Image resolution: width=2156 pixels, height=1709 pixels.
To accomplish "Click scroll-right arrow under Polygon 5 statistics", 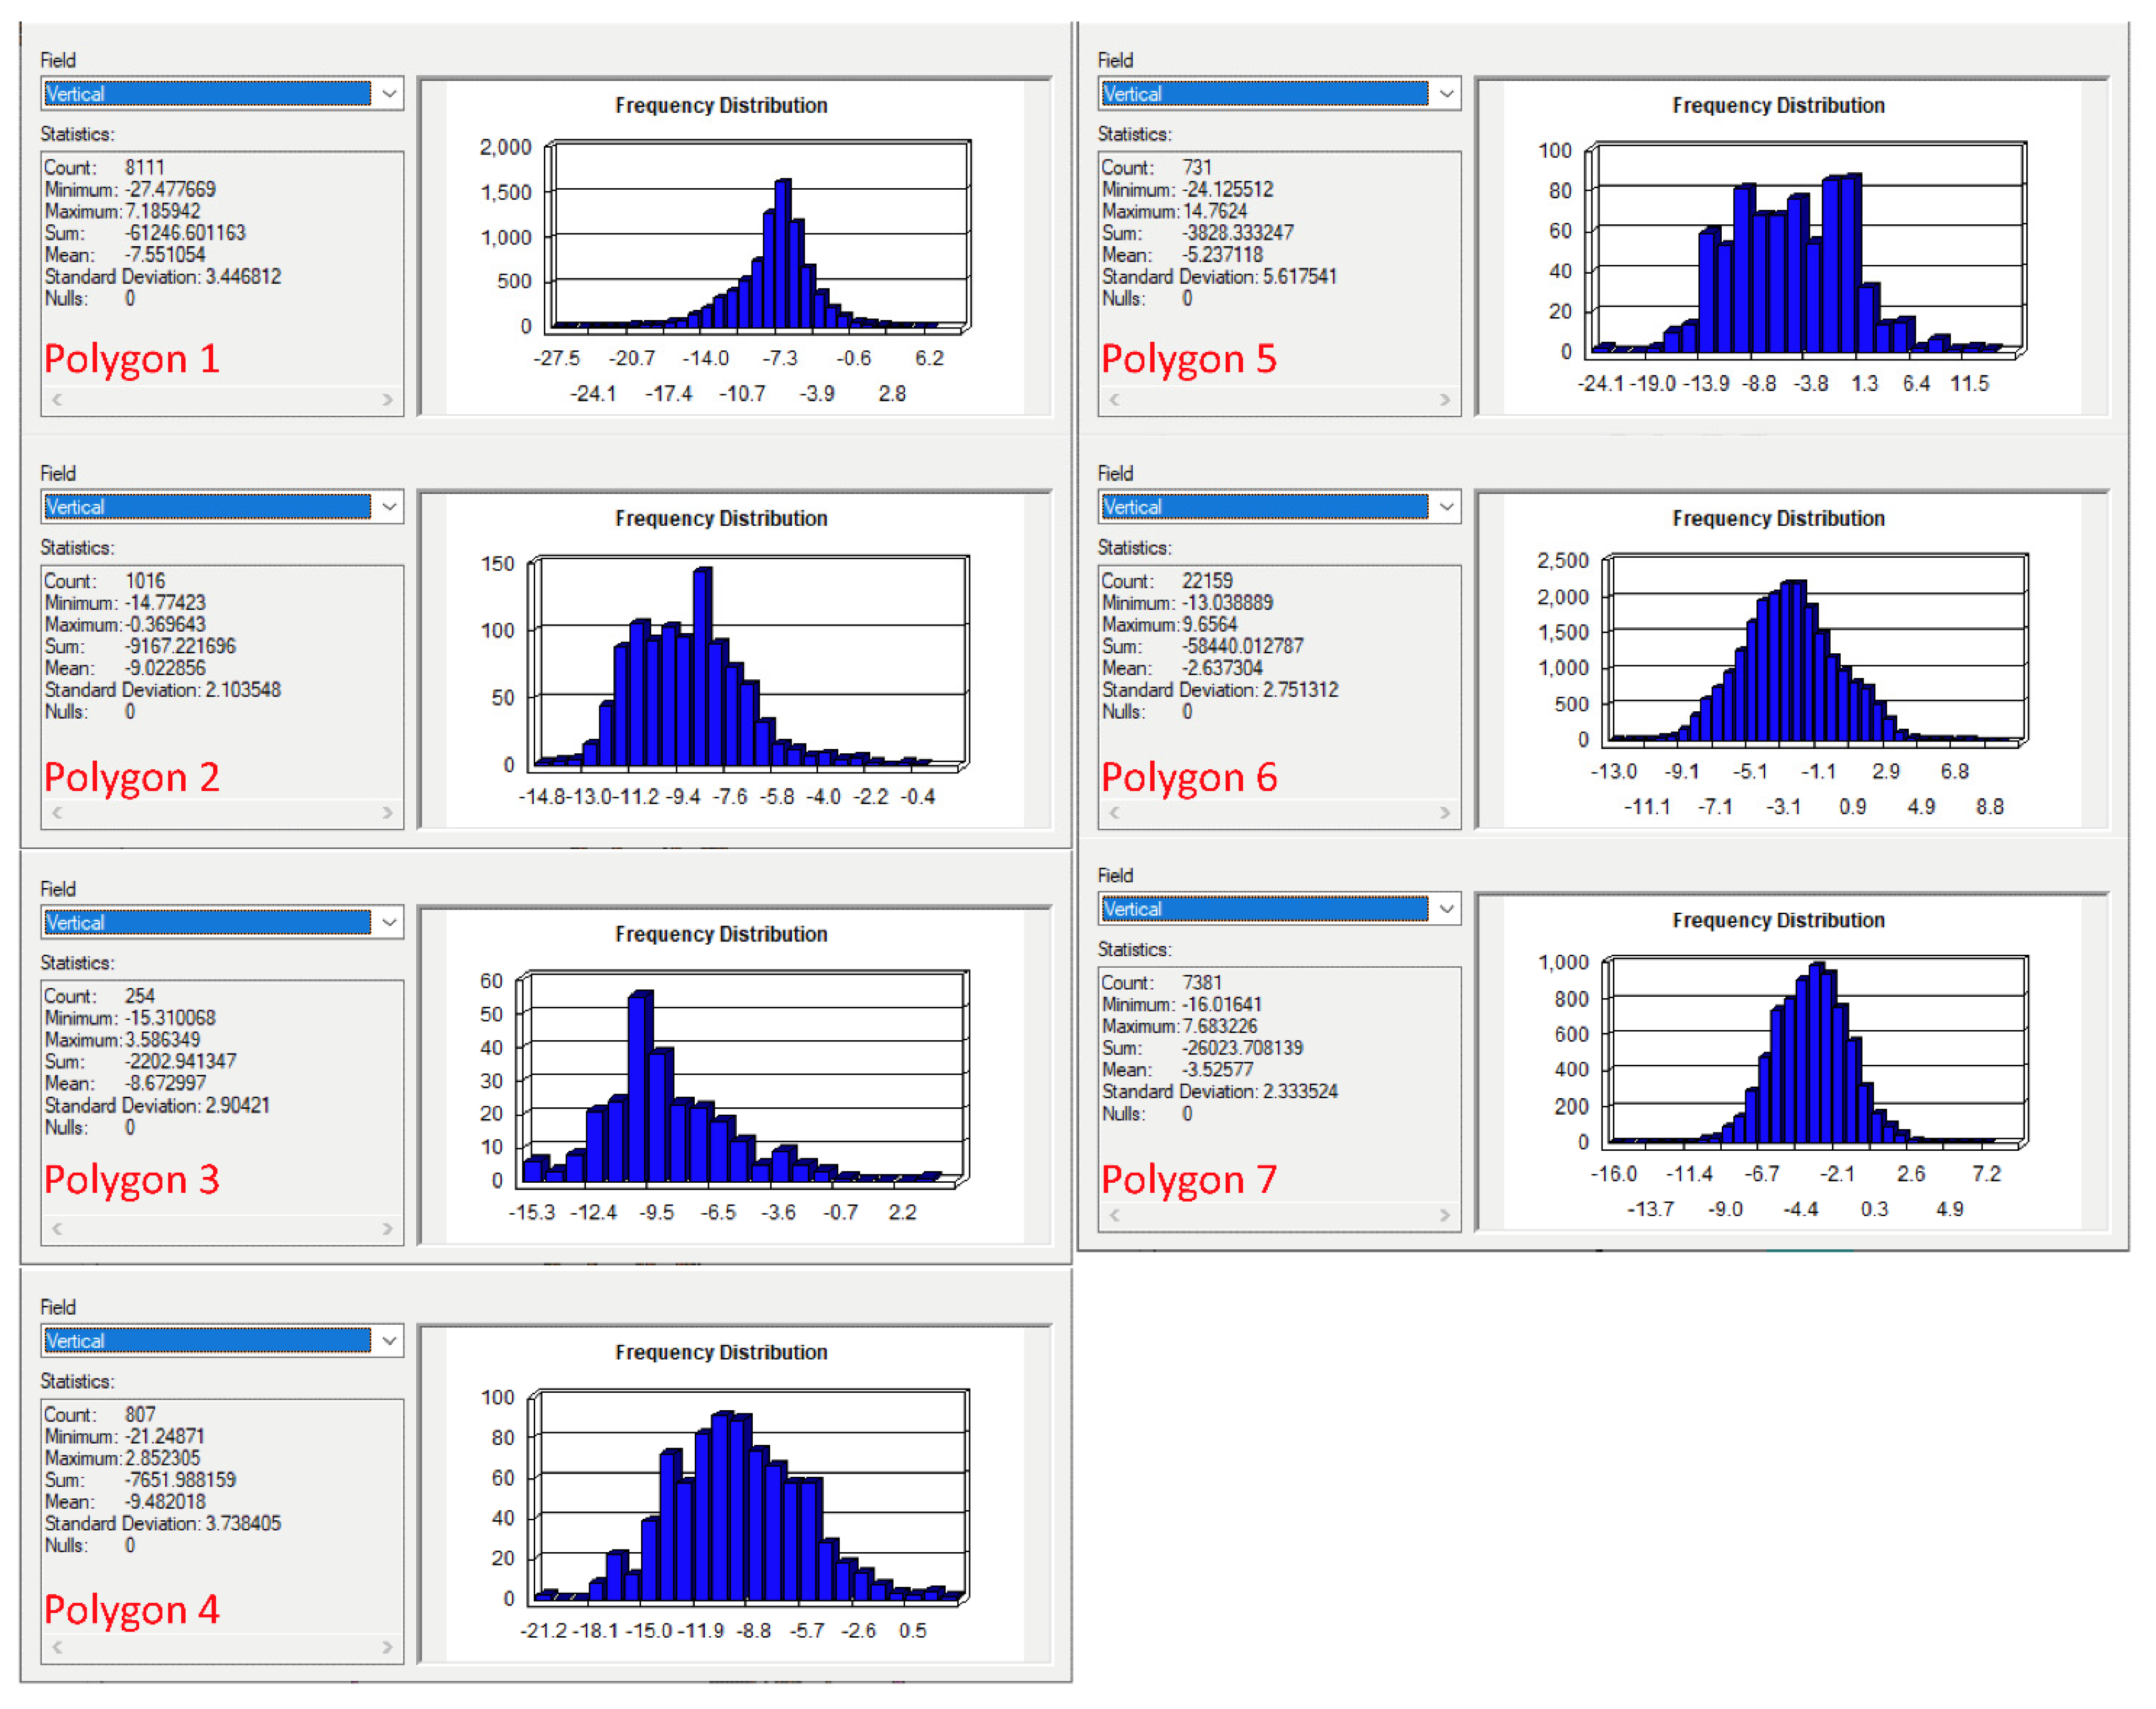I will click(x=1444, y=400).
